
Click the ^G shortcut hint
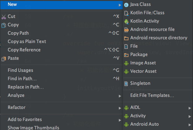tap(116, 70)
